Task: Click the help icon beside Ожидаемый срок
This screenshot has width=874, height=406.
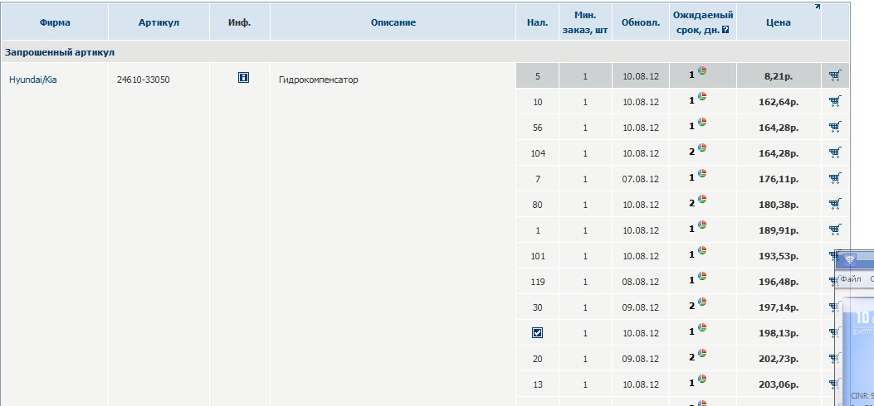Action: tap(725, 30)
